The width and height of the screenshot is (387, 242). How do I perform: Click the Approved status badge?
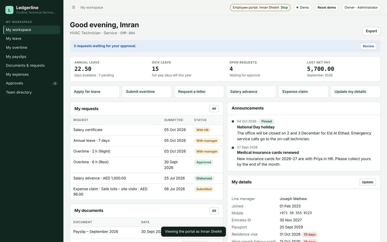[x=204, y=162]
